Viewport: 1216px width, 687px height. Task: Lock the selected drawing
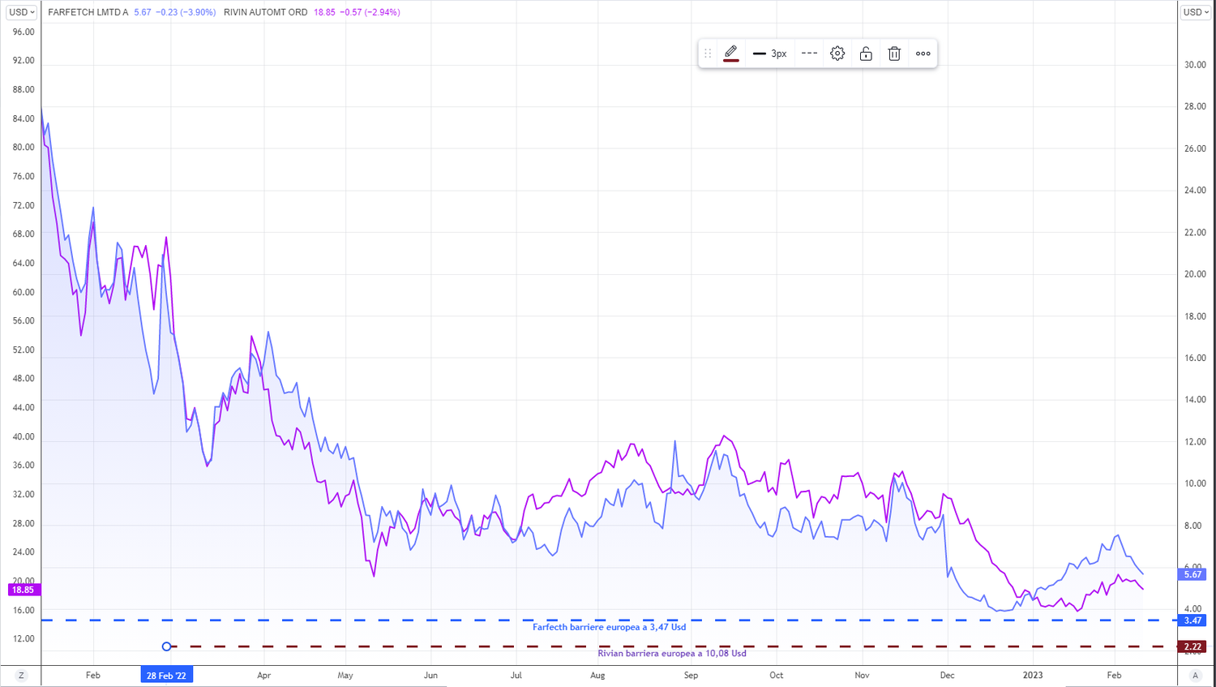click(866, 54)
